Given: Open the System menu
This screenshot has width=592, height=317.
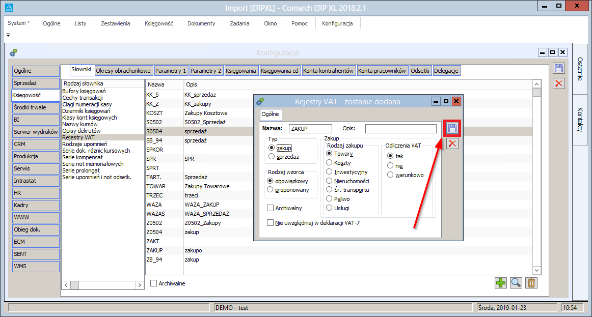Looking at the screenshot, I should click(x=18, y=23).
